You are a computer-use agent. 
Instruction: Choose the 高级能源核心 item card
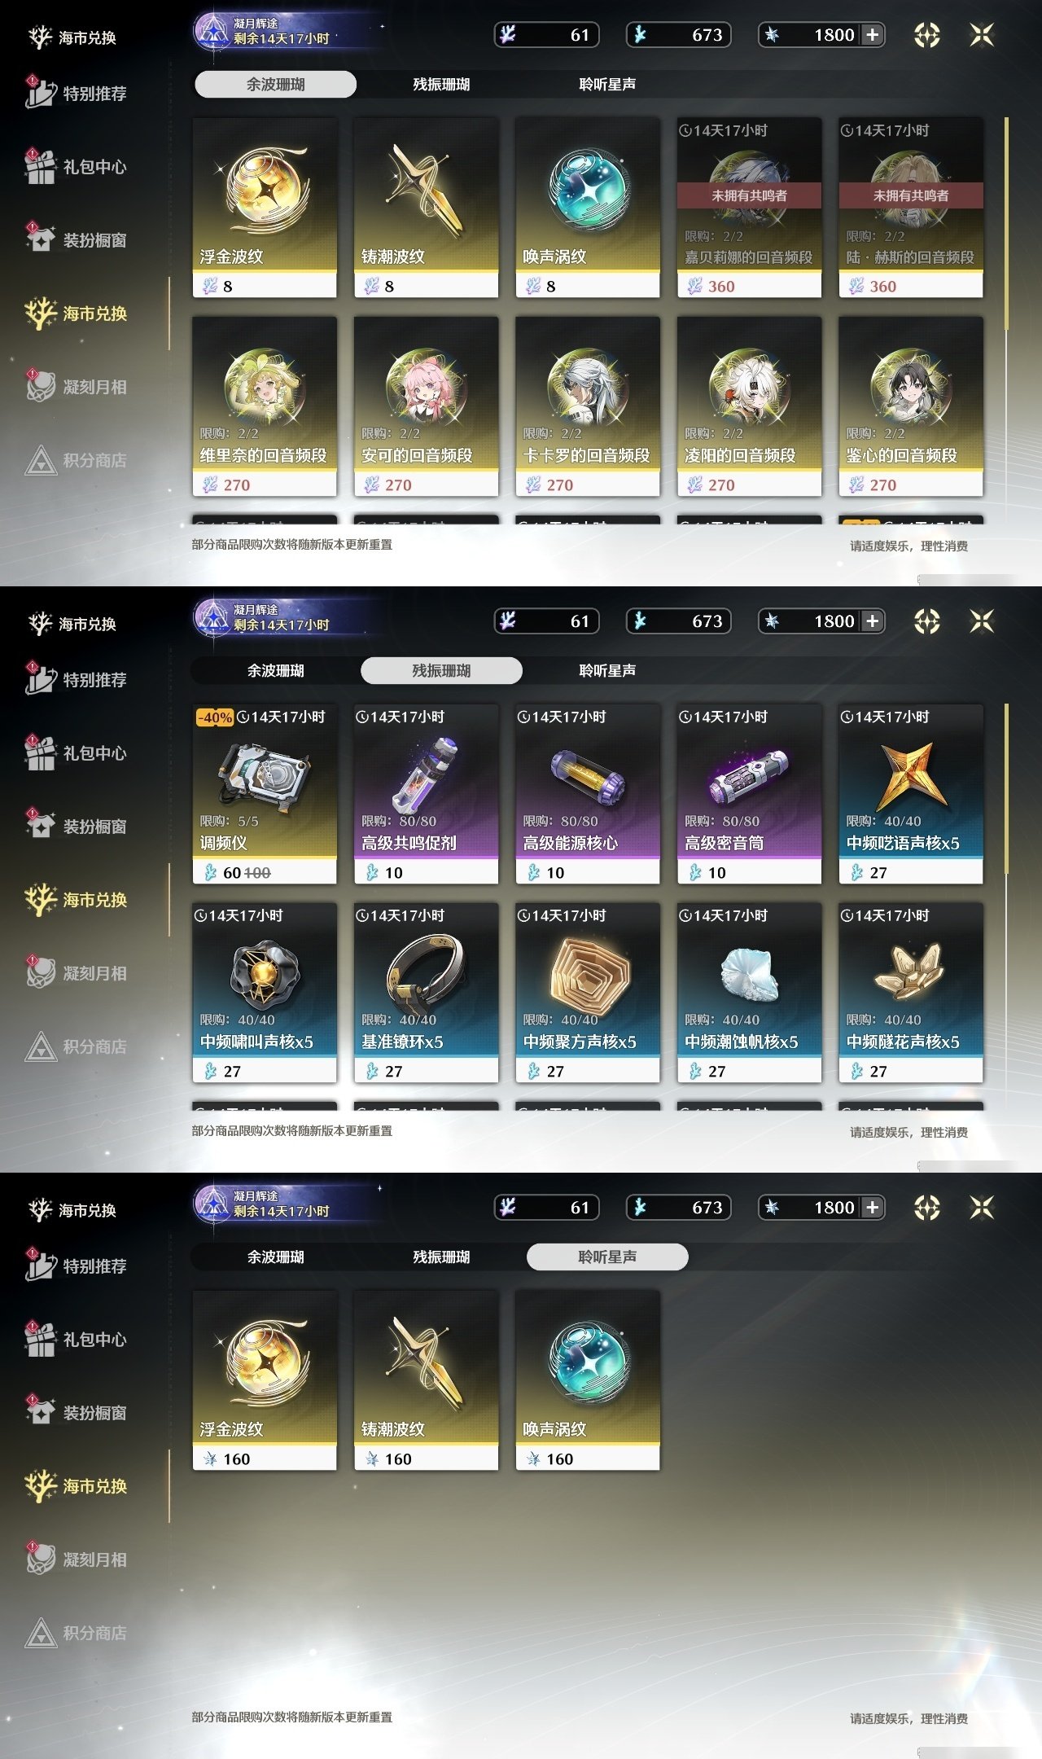[587, 794]
